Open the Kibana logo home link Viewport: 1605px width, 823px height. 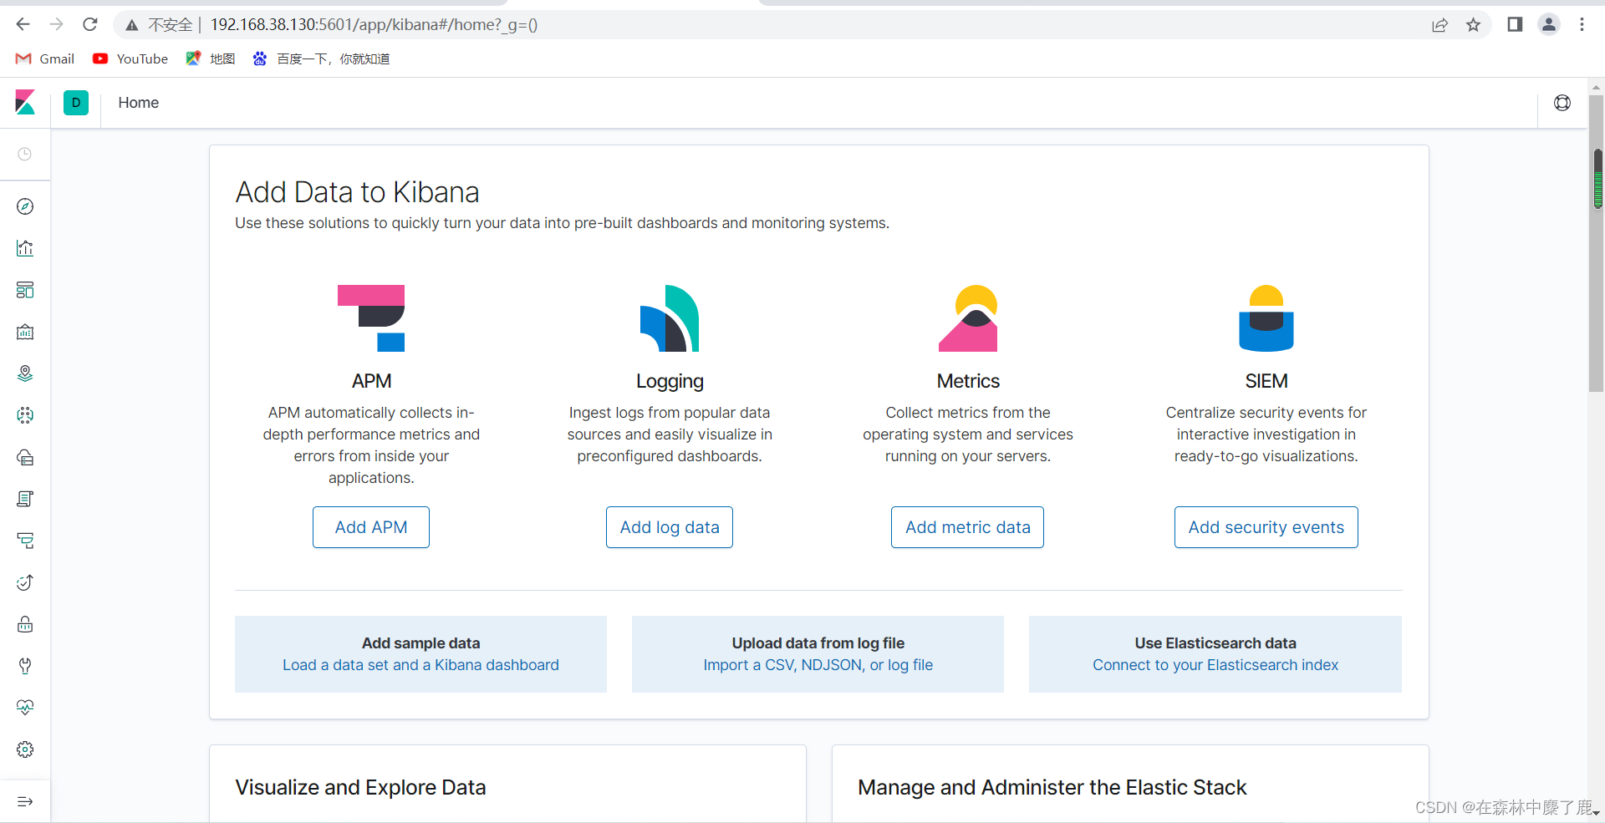tap(25, 103)
